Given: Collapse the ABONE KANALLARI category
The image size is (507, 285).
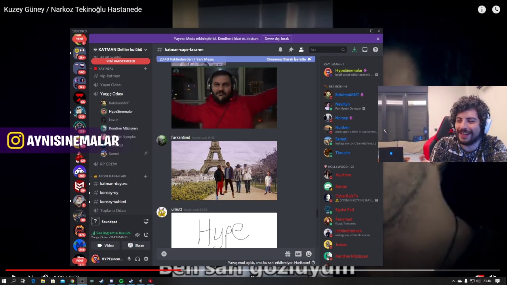Looking at the screenshot, I should [x=110, y=176].
